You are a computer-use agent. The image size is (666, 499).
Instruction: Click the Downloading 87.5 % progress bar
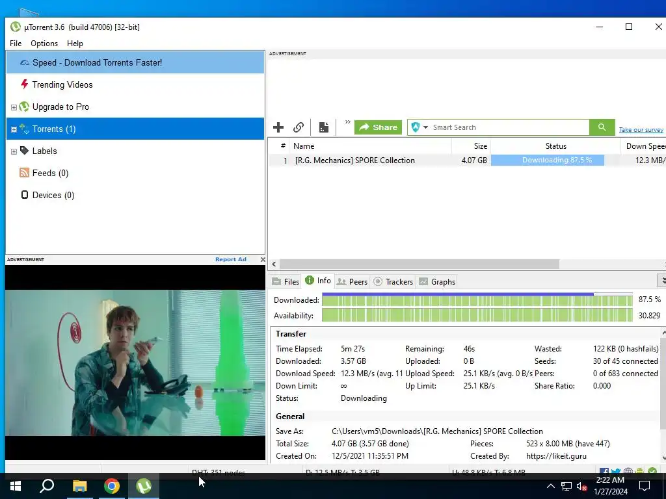[548, 160]
